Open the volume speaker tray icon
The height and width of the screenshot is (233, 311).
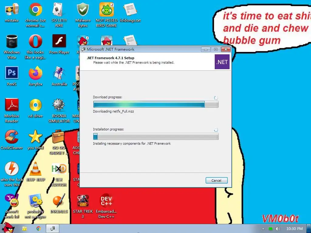278,229
